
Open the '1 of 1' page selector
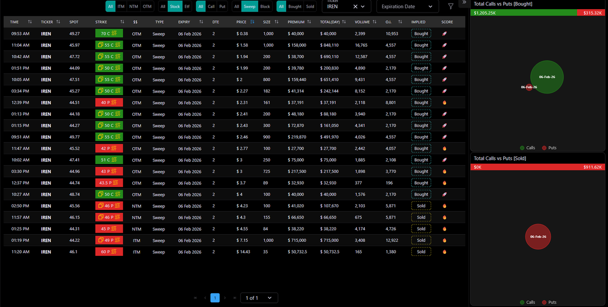[259, 298]
